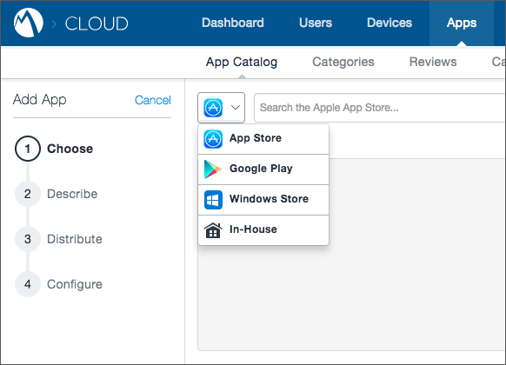506x365 pixels.
Task: Collapse the store selector dropdown chevron
Action: pyautogui.click(x=236, y=108)
